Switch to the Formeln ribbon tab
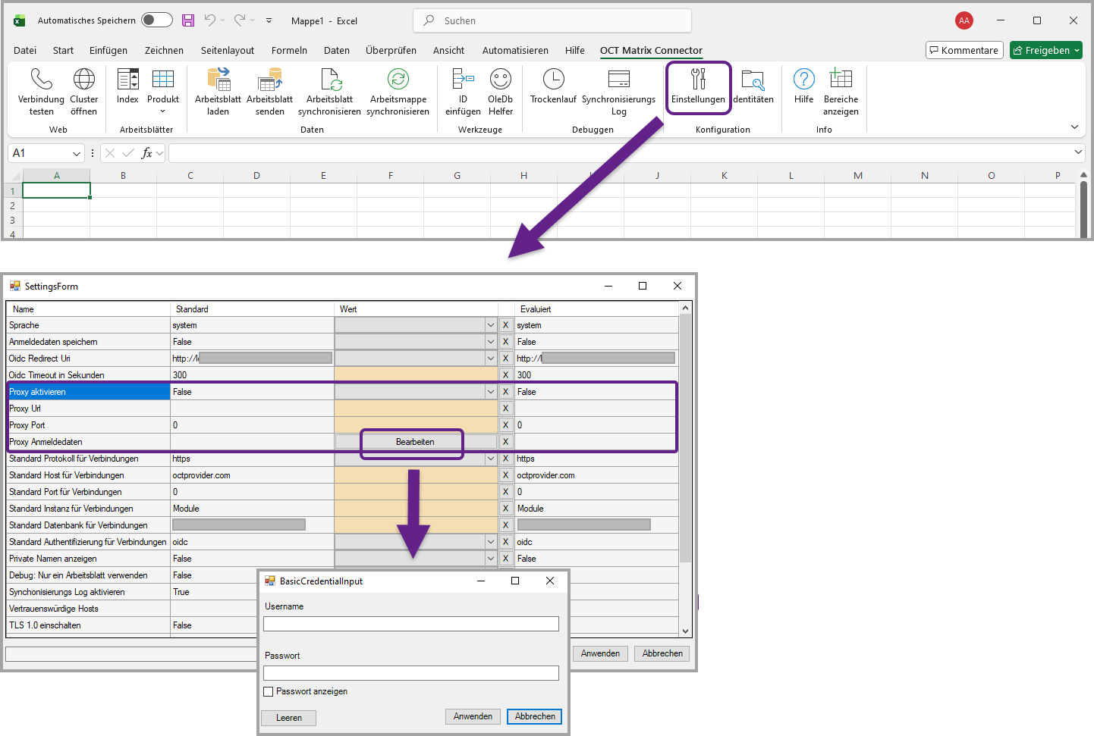Screen dimensions: 1094x736 pyautogui.click(x=289, y=51)
